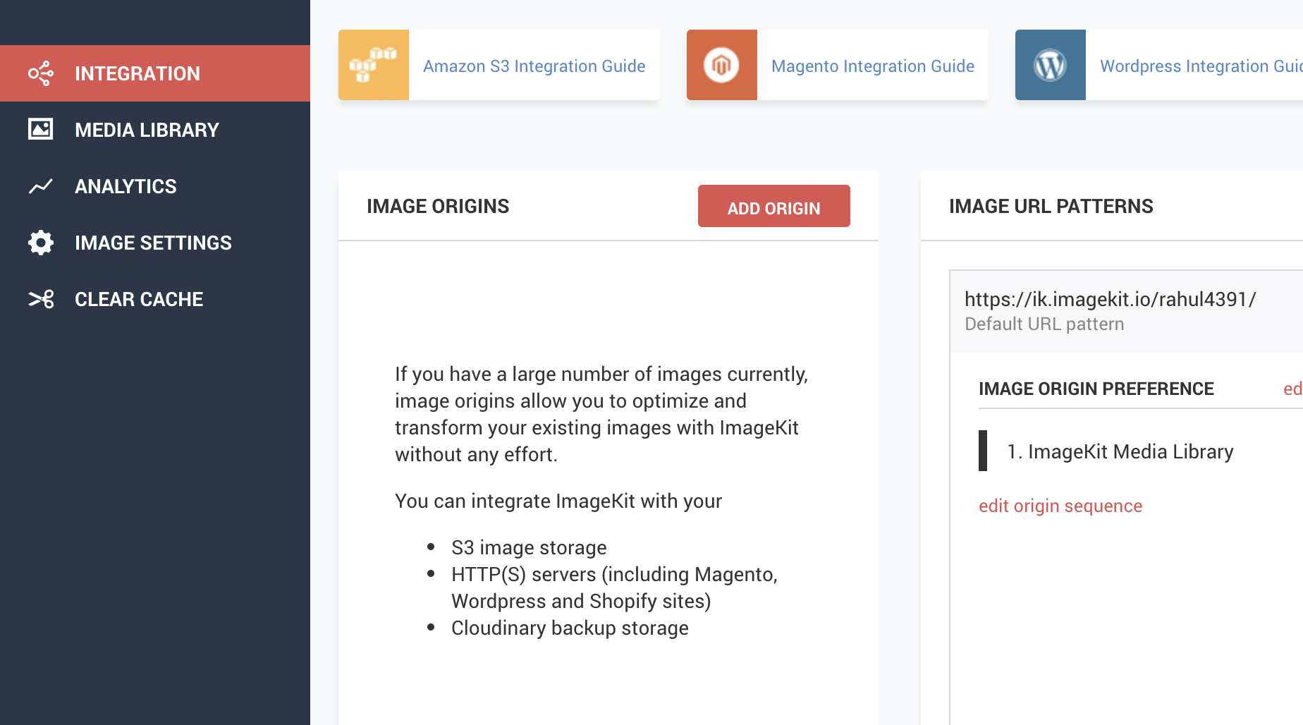Open the Media Library section
Screen dimensions: 1303x725
coord(155,130)
